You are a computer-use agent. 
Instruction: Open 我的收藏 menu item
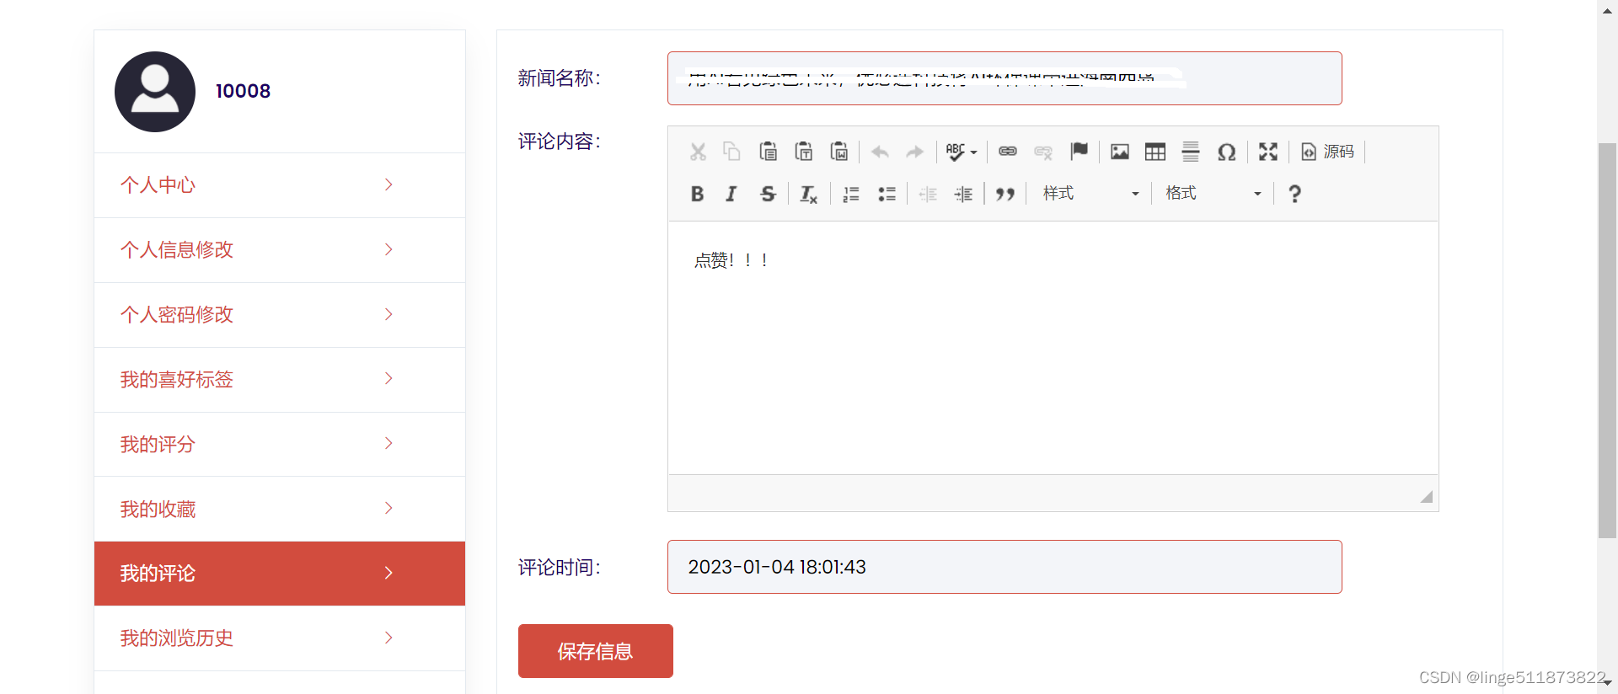click(x=280, y=509)
